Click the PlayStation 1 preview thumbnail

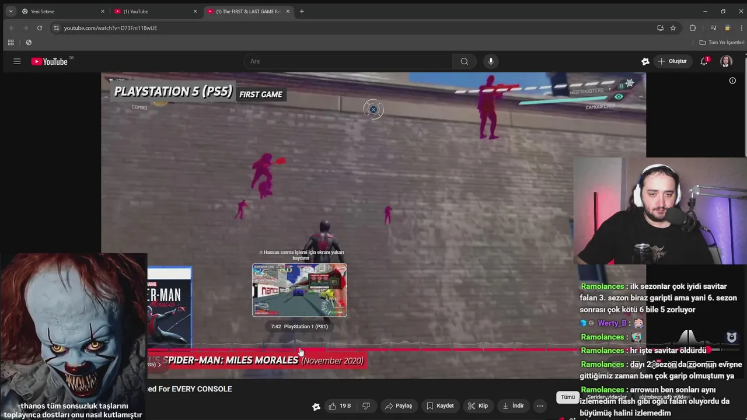(x=299, y=290)
